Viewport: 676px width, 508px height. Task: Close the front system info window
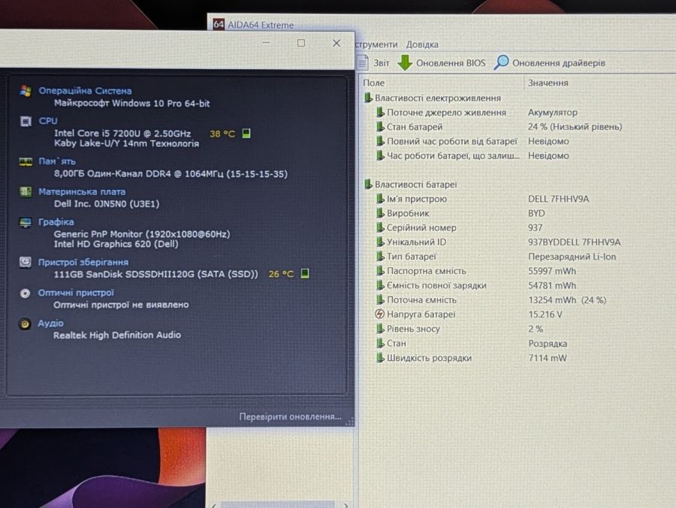coord(336,43)
